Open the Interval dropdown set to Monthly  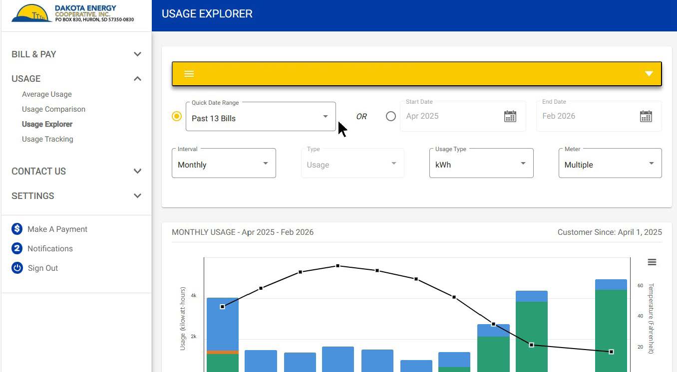223,164
